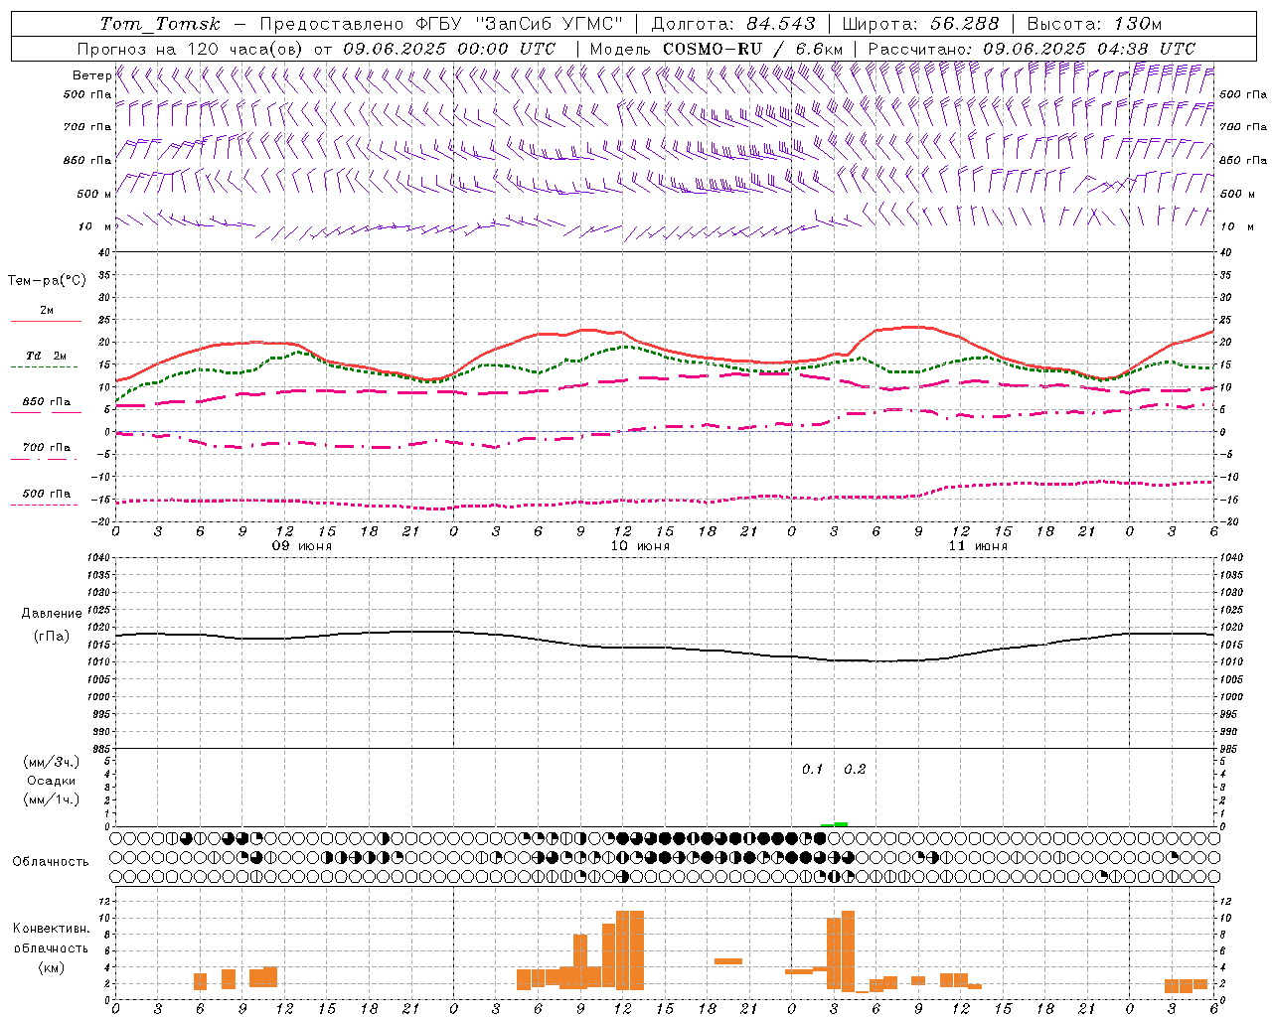Click the (мм/3ч.) precipitation unit label

(52, 762)
